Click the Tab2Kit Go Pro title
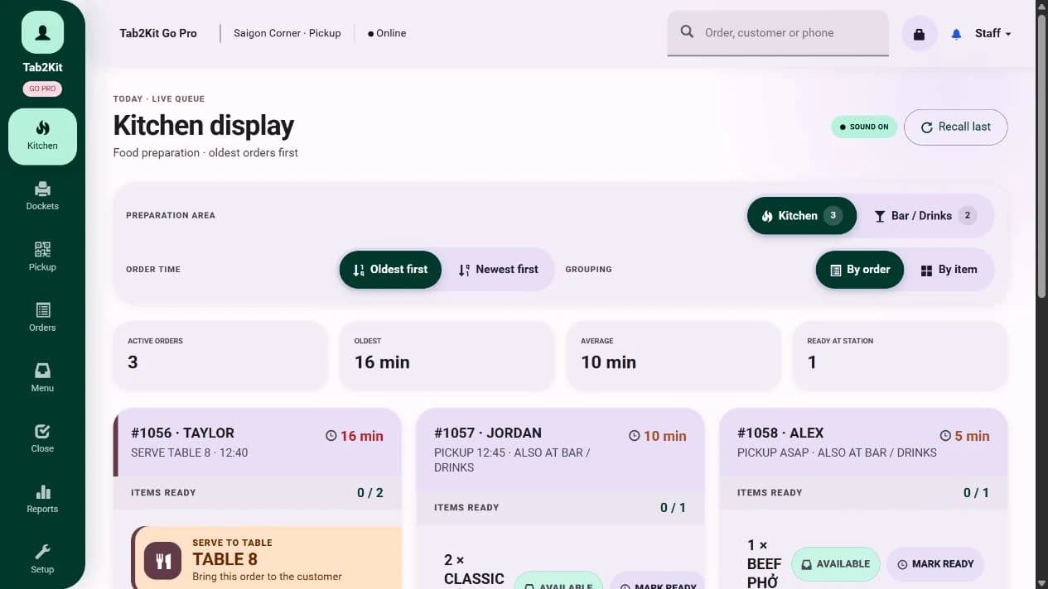The width and height of the screenshot is (1048, 589). (x=158, y=33)
